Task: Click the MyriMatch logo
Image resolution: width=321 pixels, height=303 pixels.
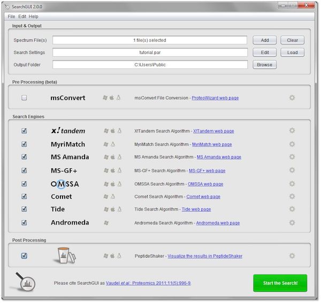Action: coord(68,144)
